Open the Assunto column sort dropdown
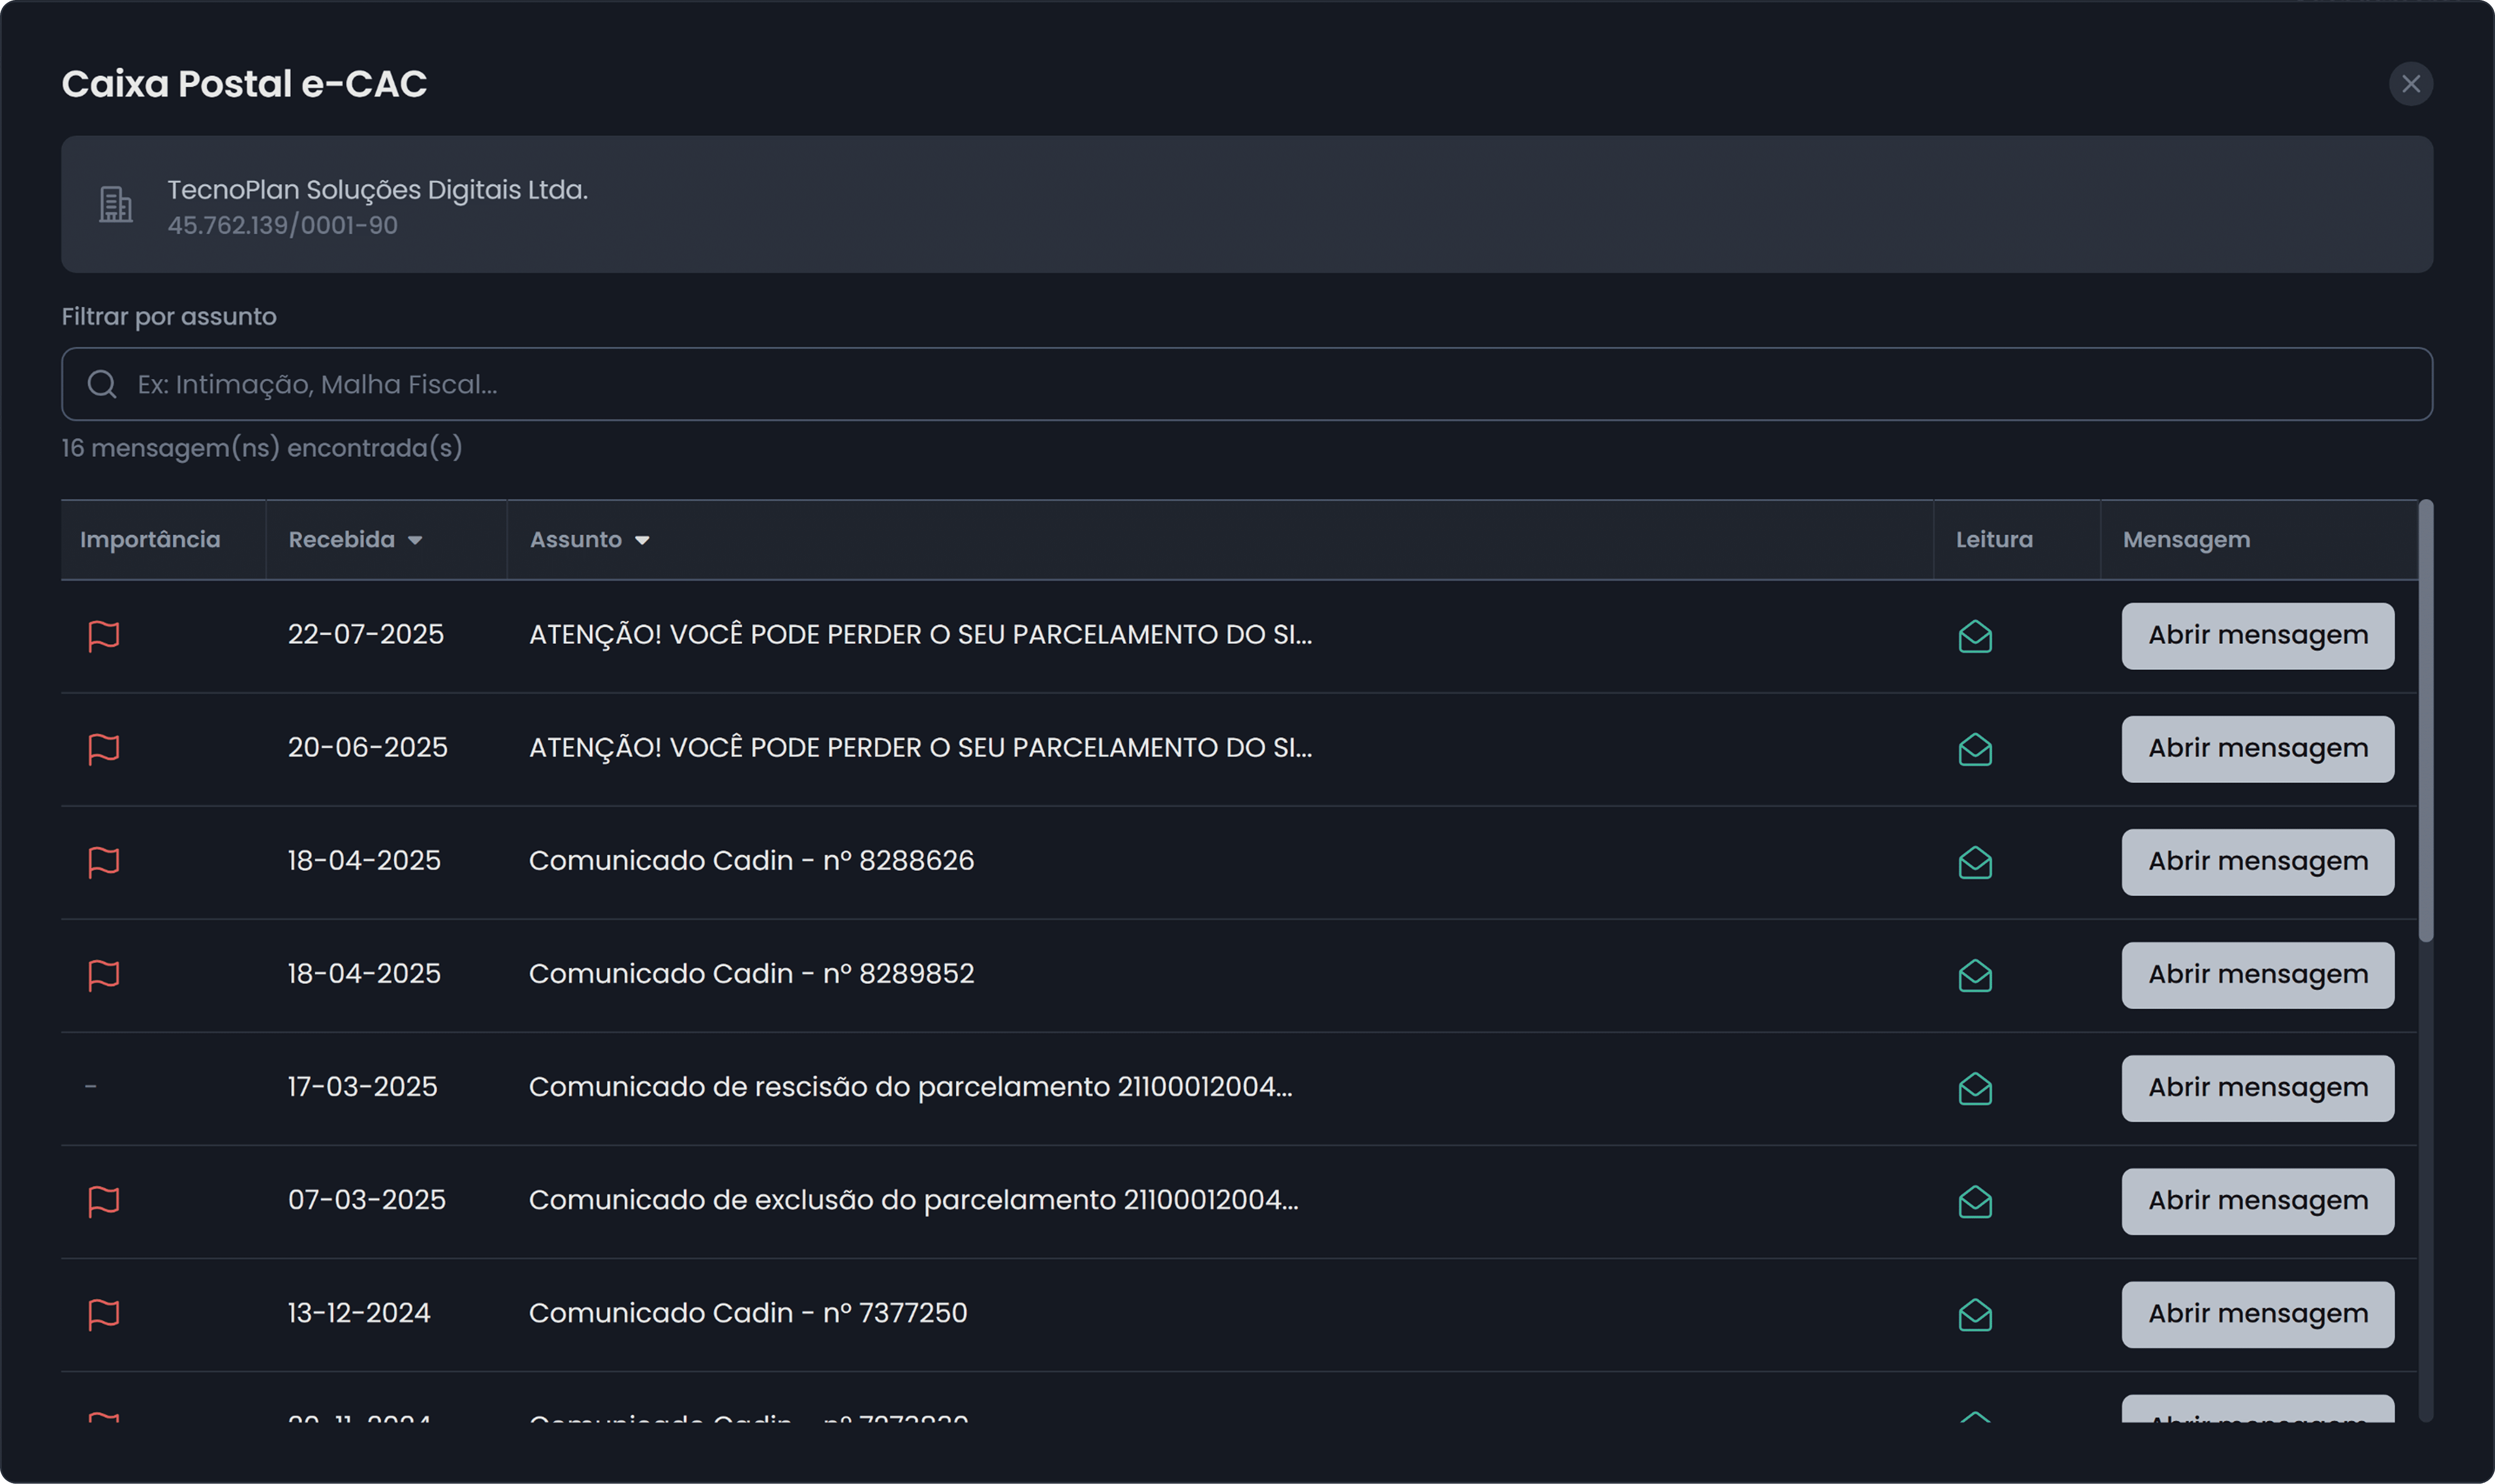Image resolution: width=2495 pixels, height=1484 pixels. point(642,540)
